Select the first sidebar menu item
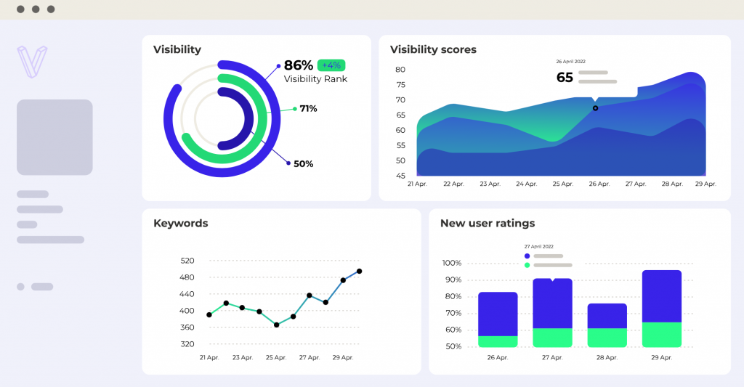Image resolution: width=744 pixels, height=387 pixels. point(33,195)
